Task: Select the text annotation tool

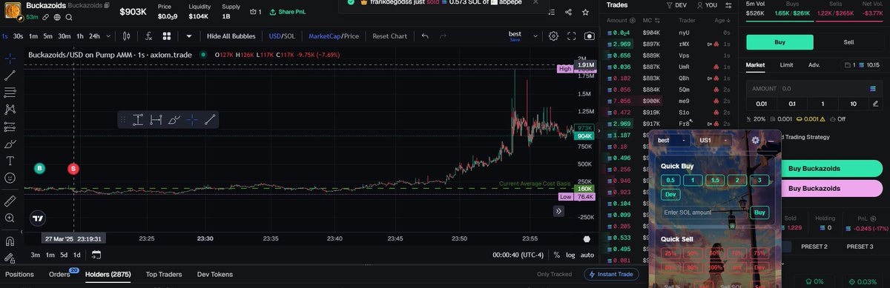Action: point(10,161)
